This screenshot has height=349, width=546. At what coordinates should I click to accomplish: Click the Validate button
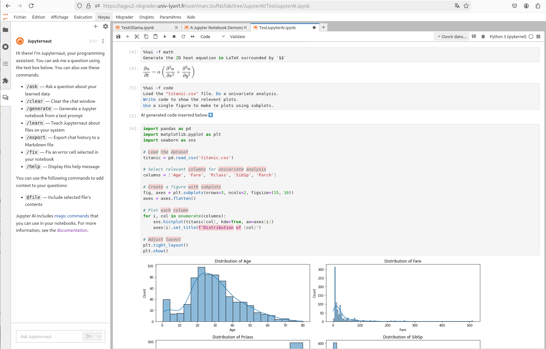click(238, 37)
